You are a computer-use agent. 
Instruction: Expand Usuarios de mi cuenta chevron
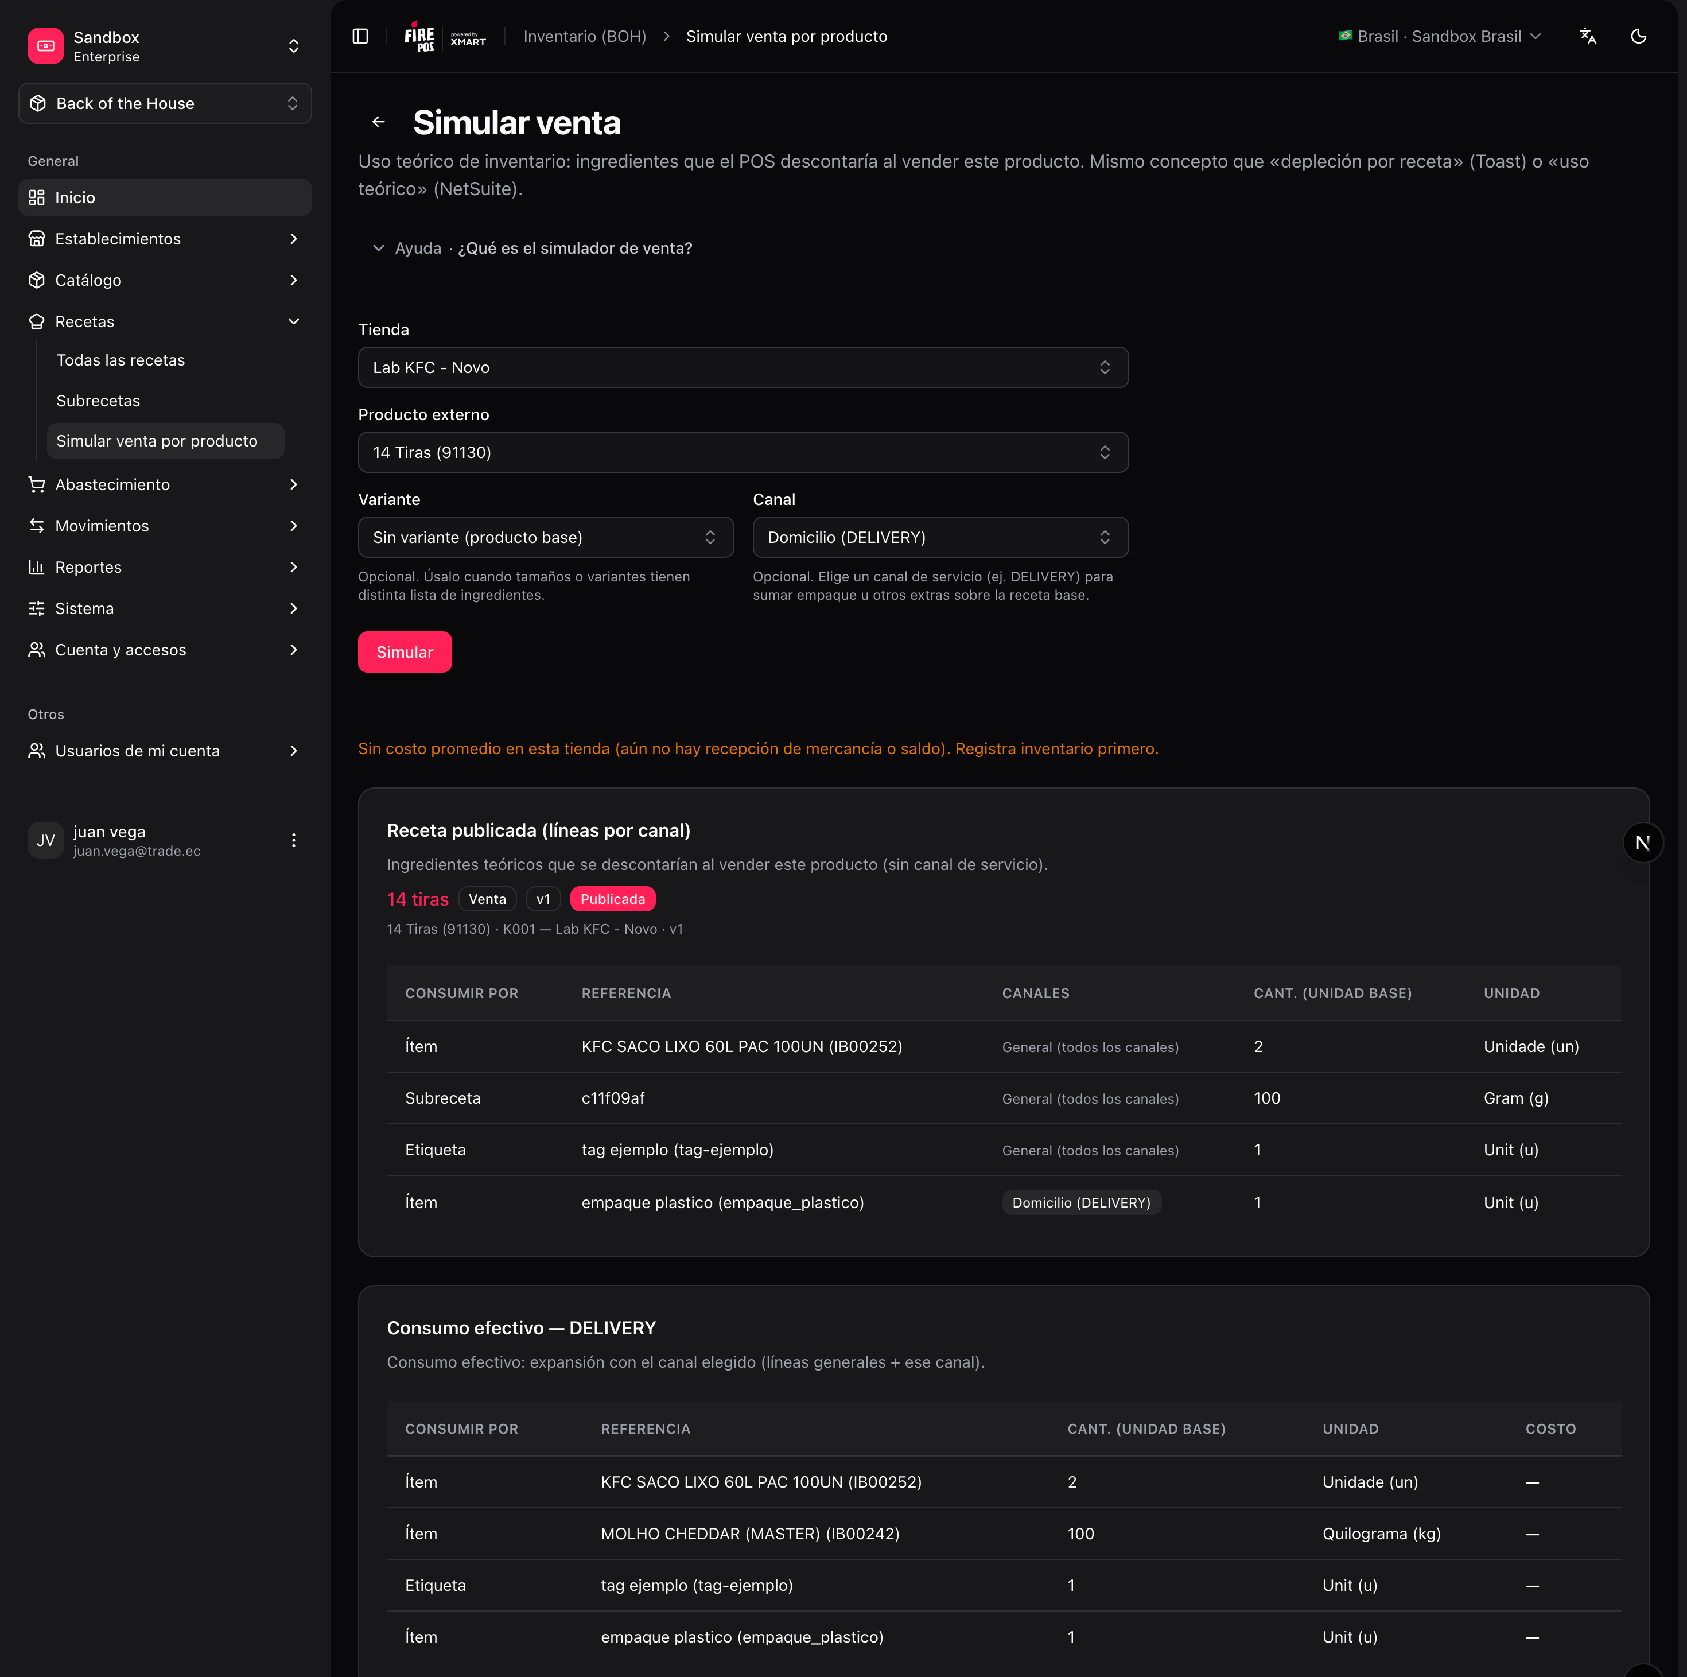[293, 750]
